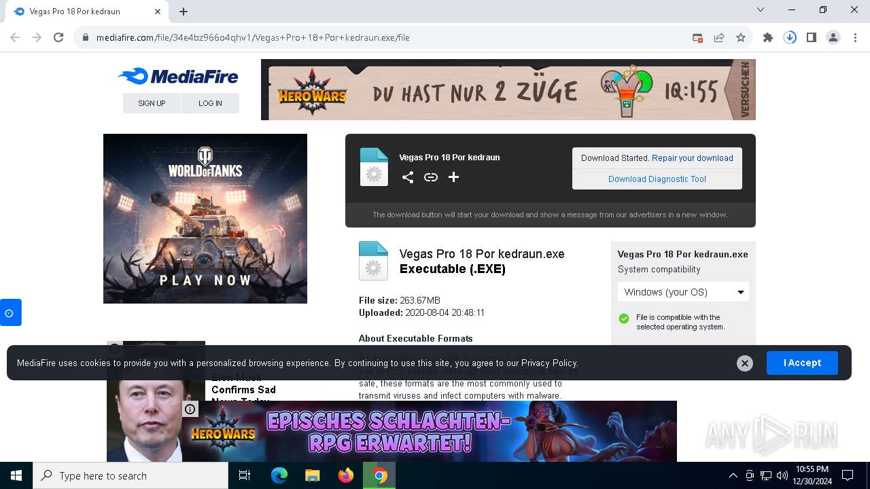The image size is (870, 489).
Task: Click the share-this-page icon in the address bar
Action: pos(719,37)
